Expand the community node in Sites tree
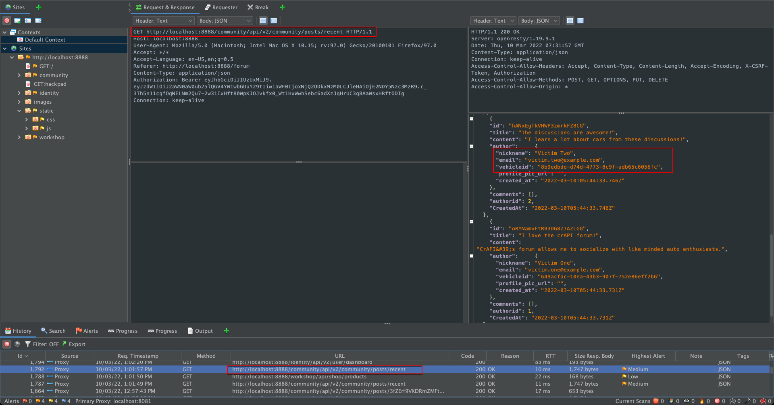 pyautogui.click(x=19, y=75)
